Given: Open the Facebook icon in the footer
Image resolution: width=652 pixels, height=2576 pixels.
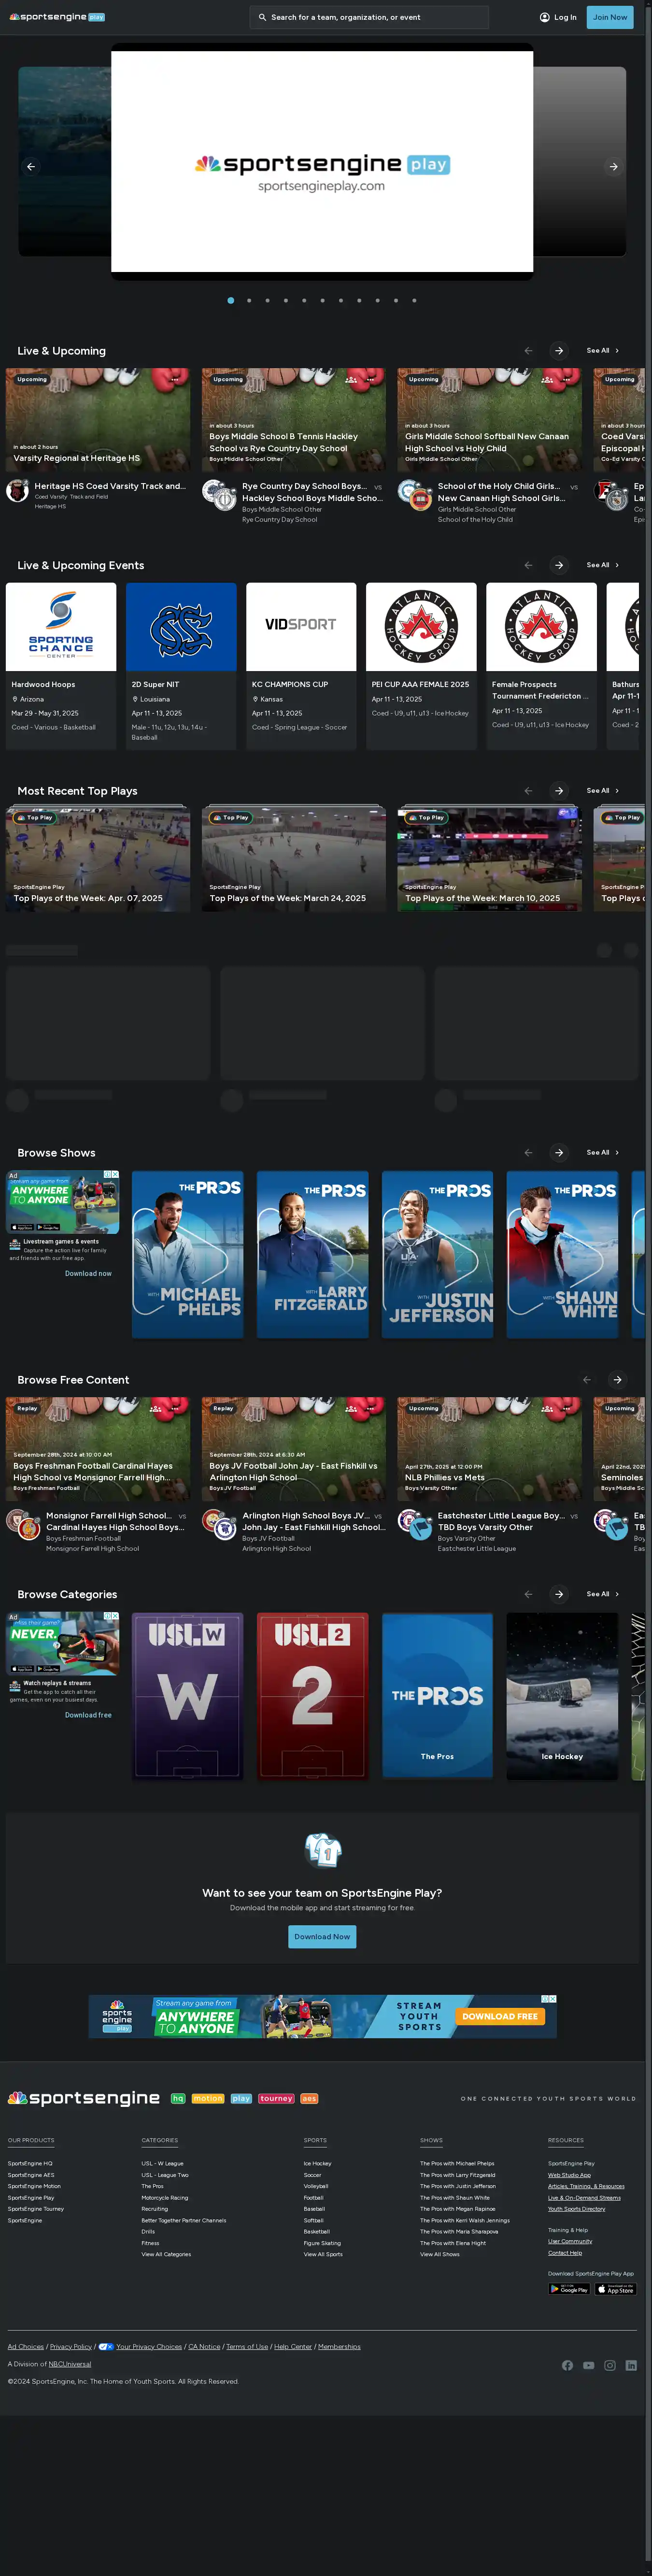Looking at the screenshot, I should pyautogui.click(x=567, y=2365).
